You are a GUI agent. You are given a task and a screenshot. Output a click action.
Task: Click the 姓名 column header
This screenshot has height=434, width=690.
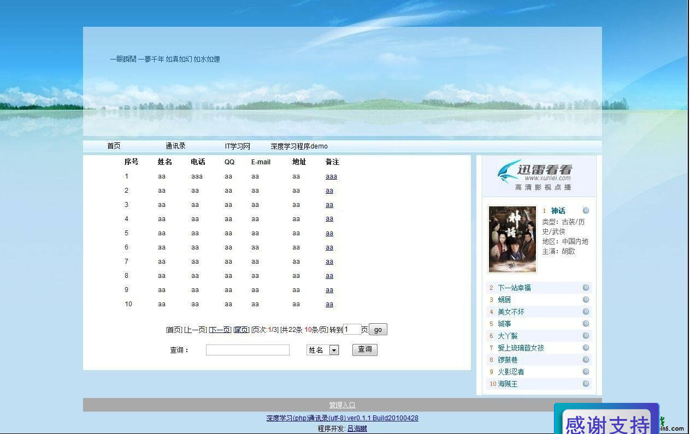[x=165, y=162]
